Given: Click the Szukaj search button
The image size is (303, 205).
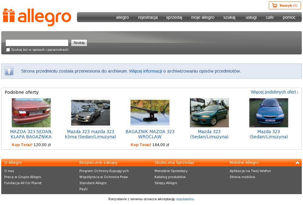Looking at the screenshot, I should point(79,43).
